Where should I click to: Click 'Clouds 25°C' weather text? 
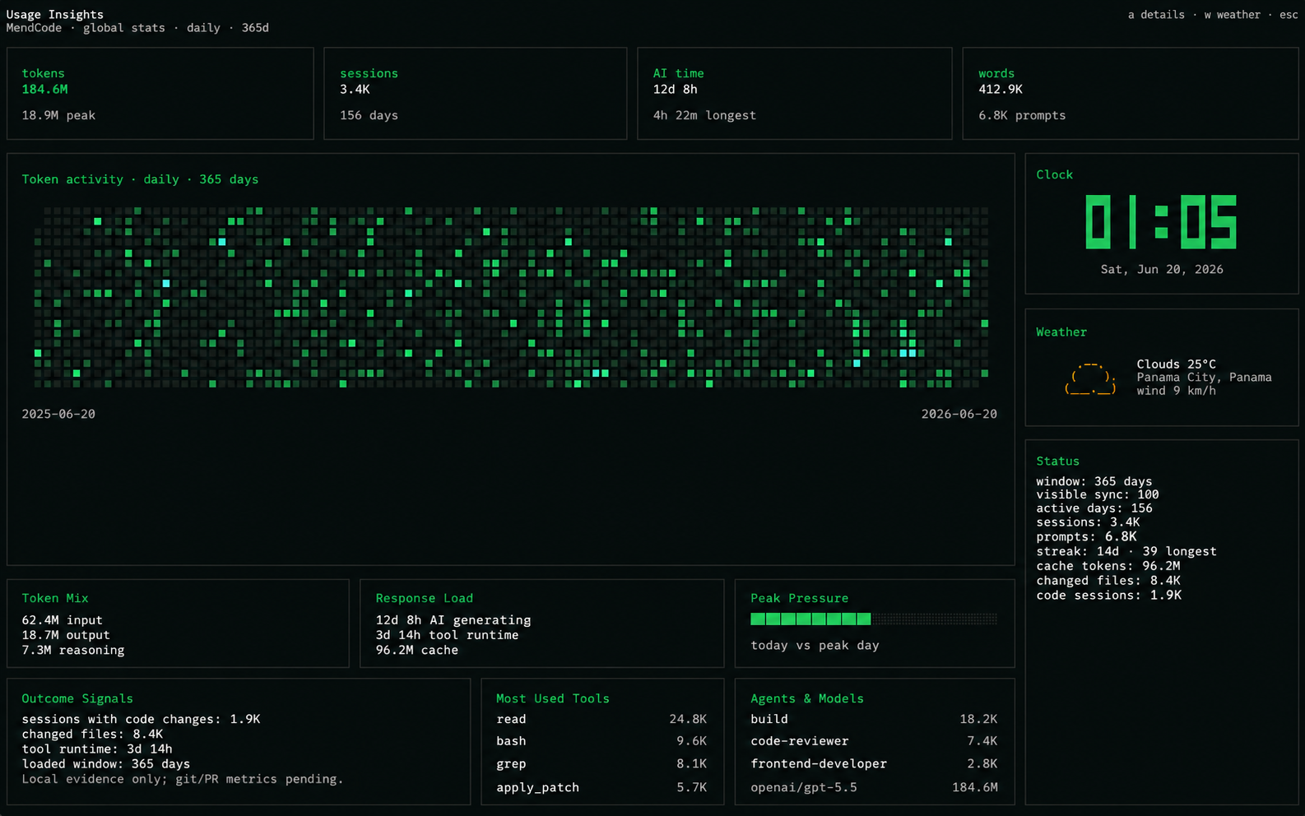pos(1176,364)
